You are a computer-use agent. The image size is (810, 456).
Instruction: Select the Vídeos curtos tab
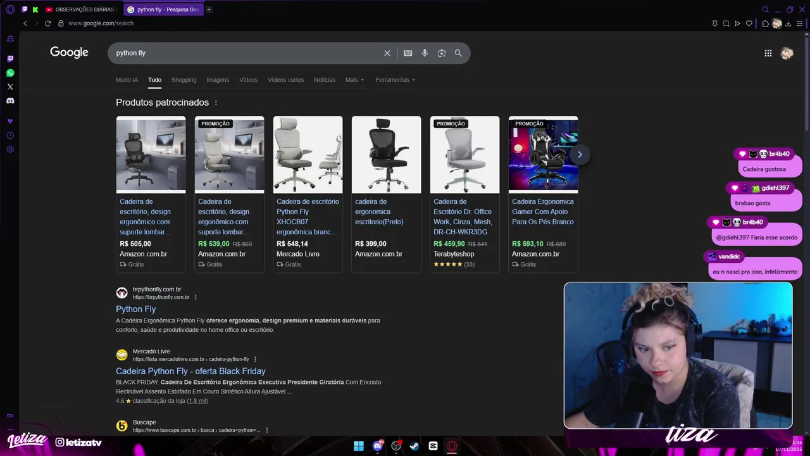coord(285,80)
